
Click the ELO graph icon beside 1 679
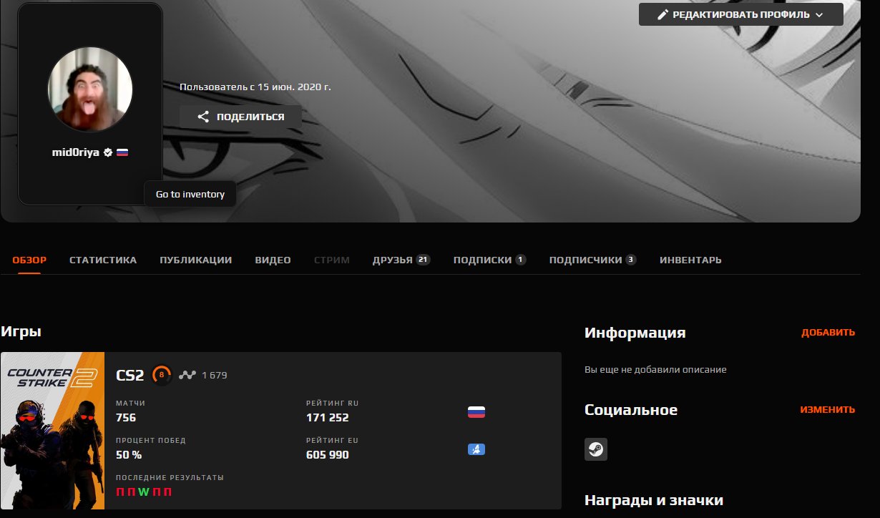(x=187, y=373)
